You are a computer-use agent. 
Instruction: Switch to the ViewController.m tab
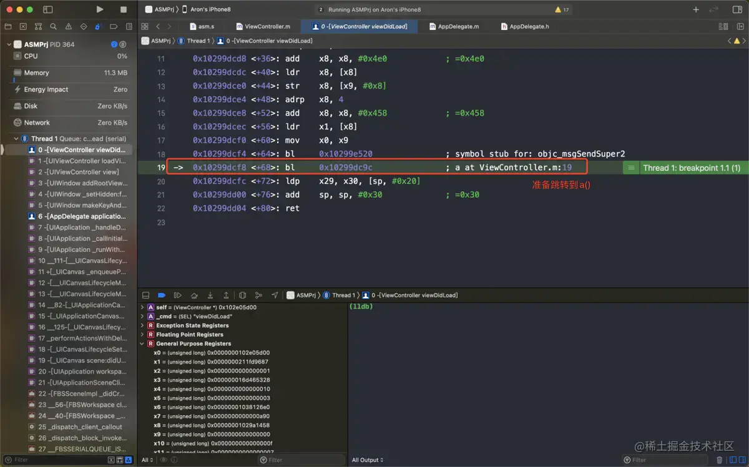coord(263,26)
